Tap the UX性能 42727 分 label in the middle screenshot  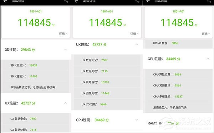91,44
